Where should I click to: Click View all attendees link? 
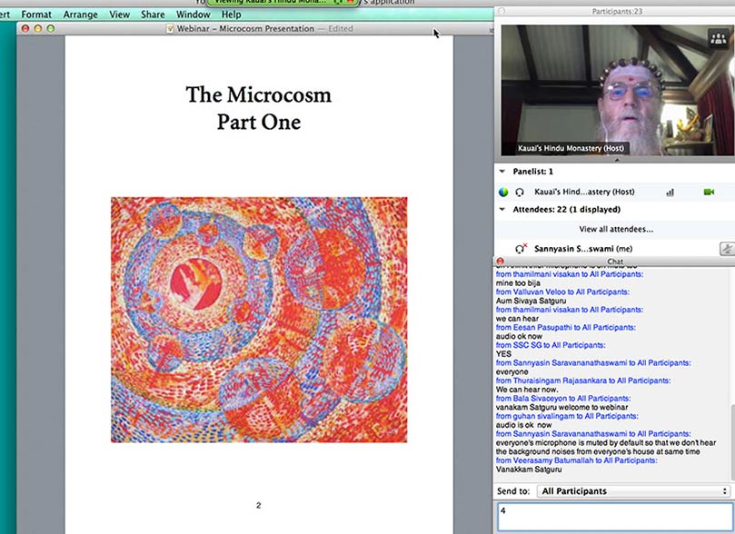(615, 229)
